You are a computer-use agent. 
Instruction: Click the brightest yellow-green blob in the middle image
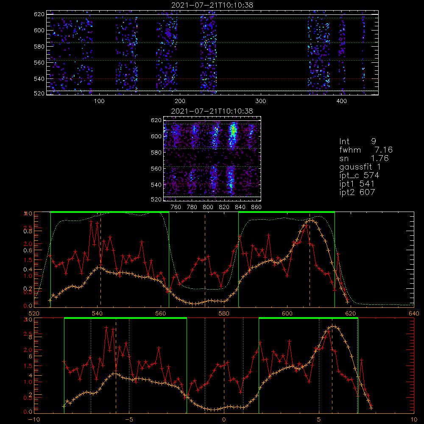pos(232,131)
